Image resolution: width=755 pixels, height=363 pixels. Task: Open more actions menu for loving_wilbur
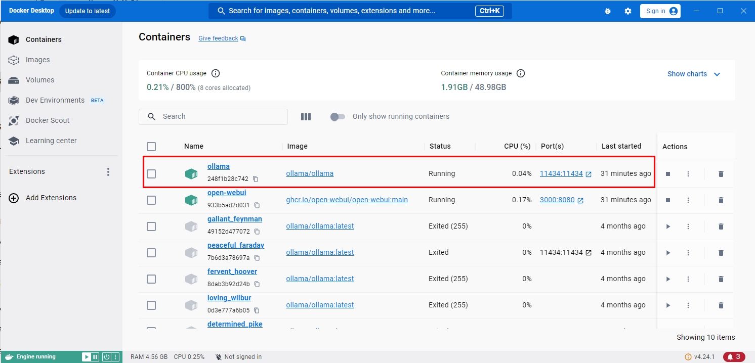pos(688,305)
